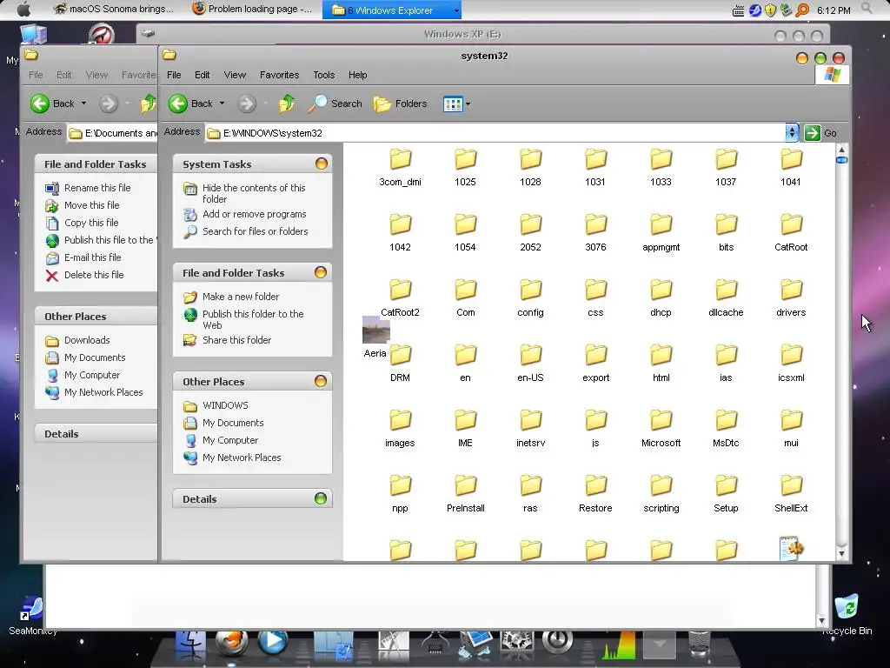890x668 pixels.
Task: Click the Forward arrow in system32 window
Action: pyautogui.click(x=246, y=104)
